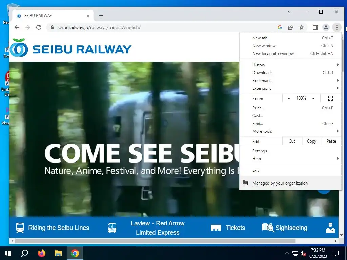Decrease zoom with the minus button

[x=289, y=98]
